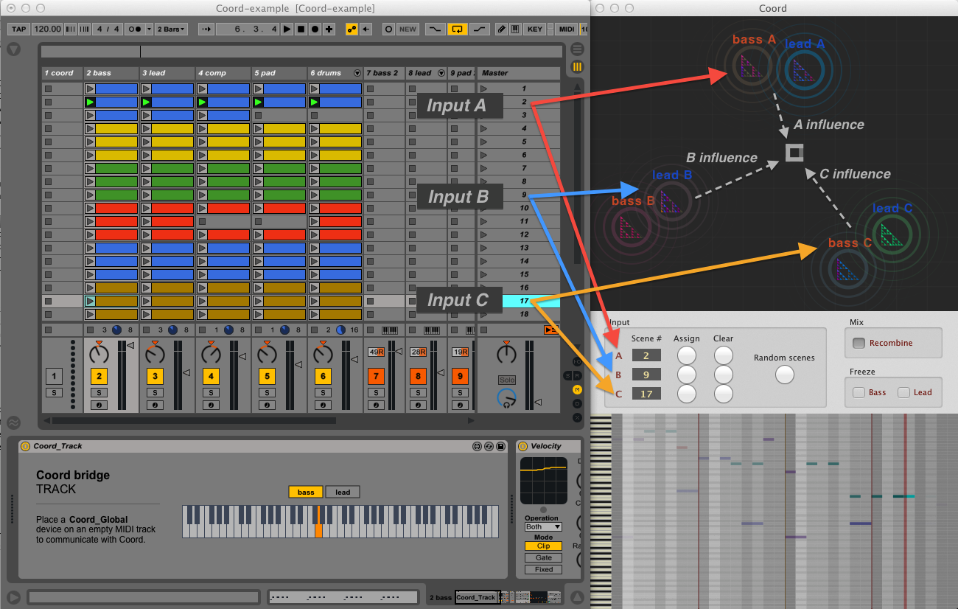This screenshot has width=958, height=609.
Task: Select the 5 pad track header
Action: pyautogui.click(x=279, y=73)
